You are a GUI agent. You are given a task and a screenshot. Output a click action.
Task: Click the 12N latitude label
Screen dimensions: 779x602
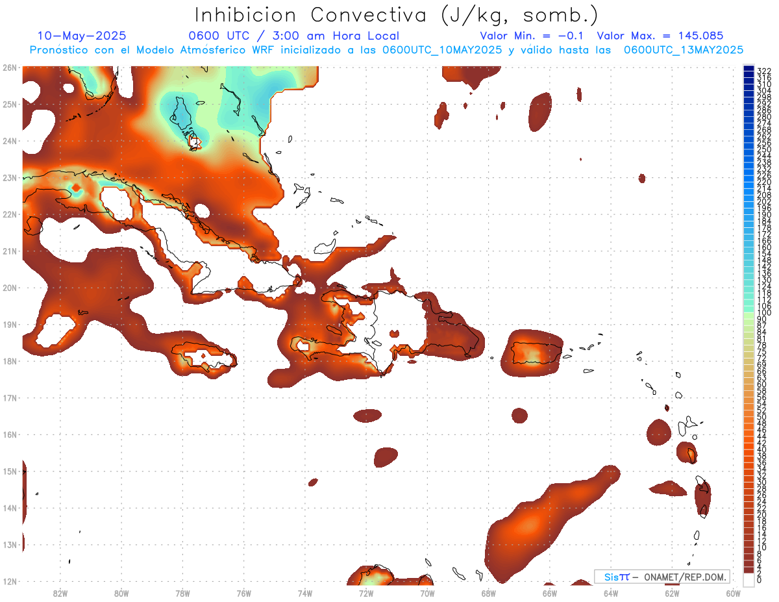point(10,581)
